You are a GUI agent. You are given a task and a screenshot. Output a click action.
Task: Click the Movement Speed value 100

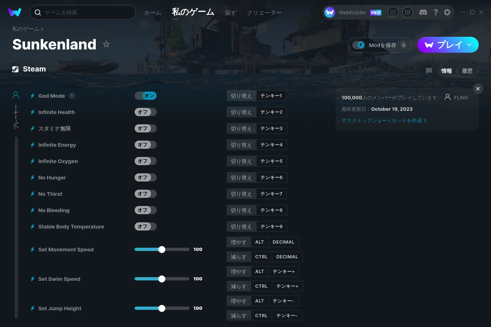tap(198, 249)
